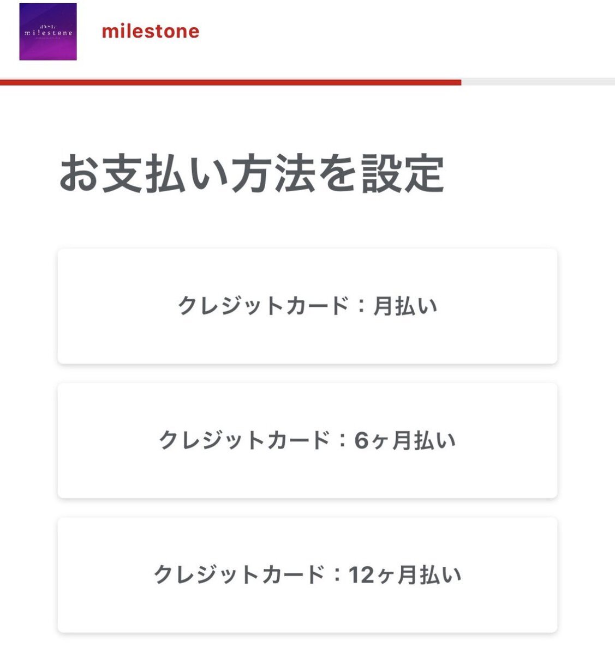
Task: Pick credit card 12-month payment option
Action: tap(307, 574)
